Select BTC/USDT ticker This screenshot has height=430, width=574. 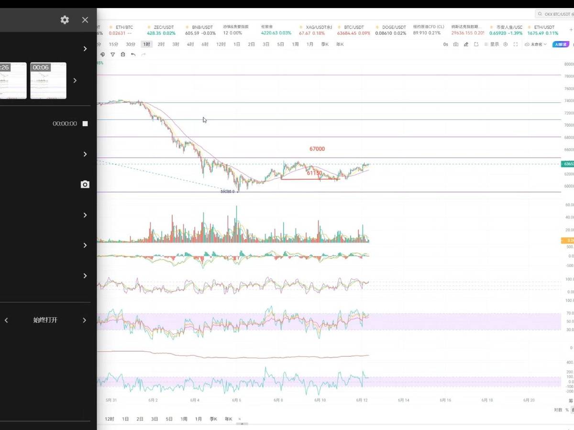click(x=353, y=30)
